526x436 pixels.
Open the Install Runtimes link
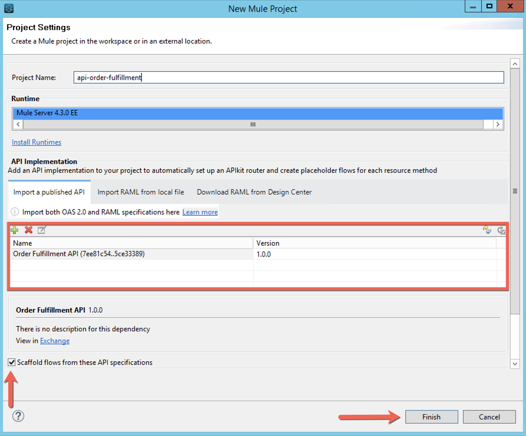tap(36, 142)
